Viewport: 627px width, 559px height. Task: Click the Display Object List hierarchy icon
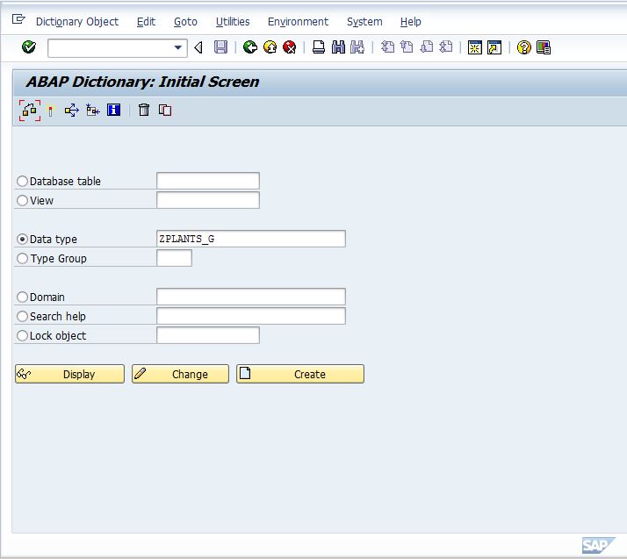pyautogui.click(x=93, y=111)
